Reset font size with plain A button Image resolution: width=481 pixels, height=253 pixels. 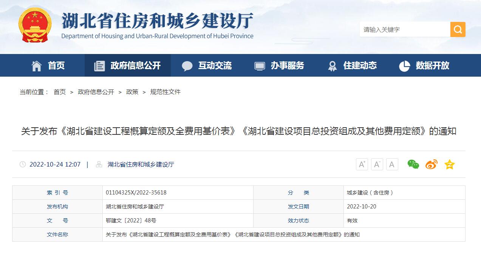pyautogui.click(x=392, y=164)
